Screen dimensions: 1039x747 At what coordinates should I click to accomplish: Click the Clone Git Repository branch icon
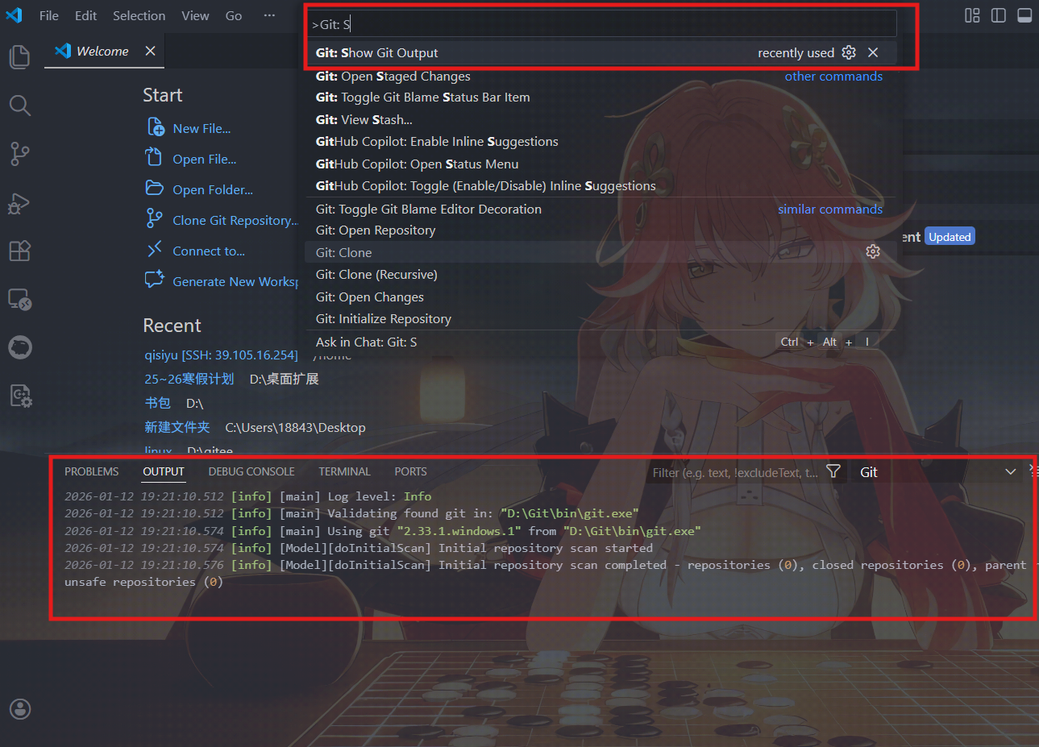[154, 219]
